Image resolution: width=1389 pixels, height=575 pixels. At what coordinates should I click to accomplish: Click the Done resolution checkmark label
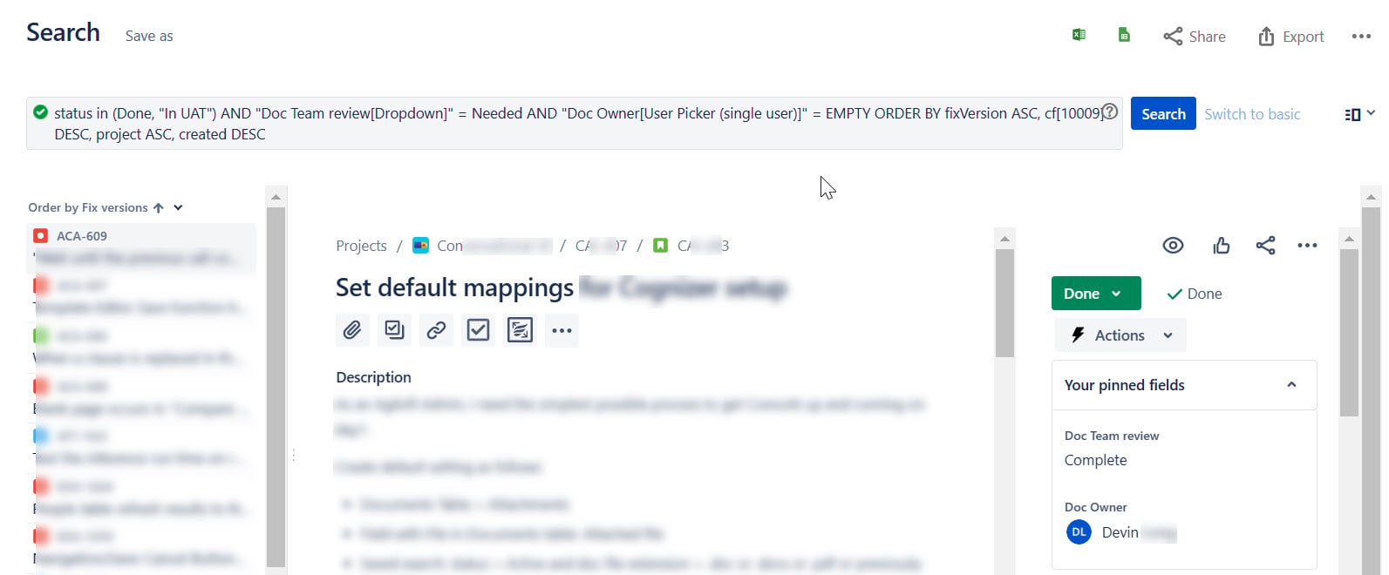point(1195,294)
